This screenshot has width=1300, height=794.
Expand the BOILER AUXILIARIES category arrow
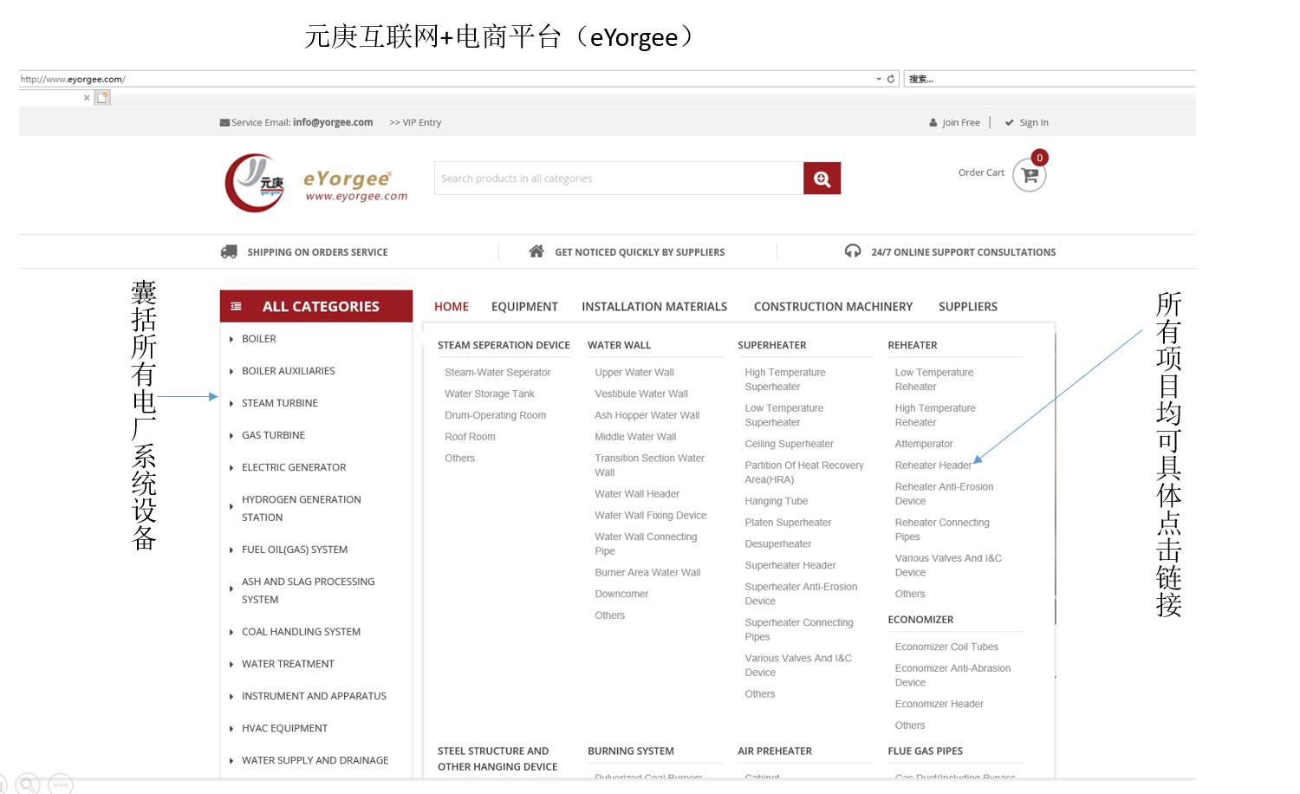[231, 372]
